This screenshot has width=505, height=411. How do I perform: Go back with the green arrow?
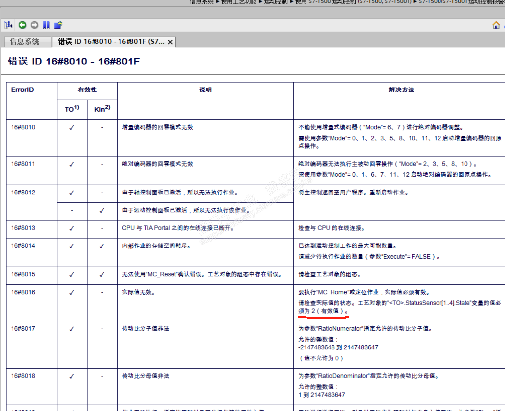pos(22,25)
